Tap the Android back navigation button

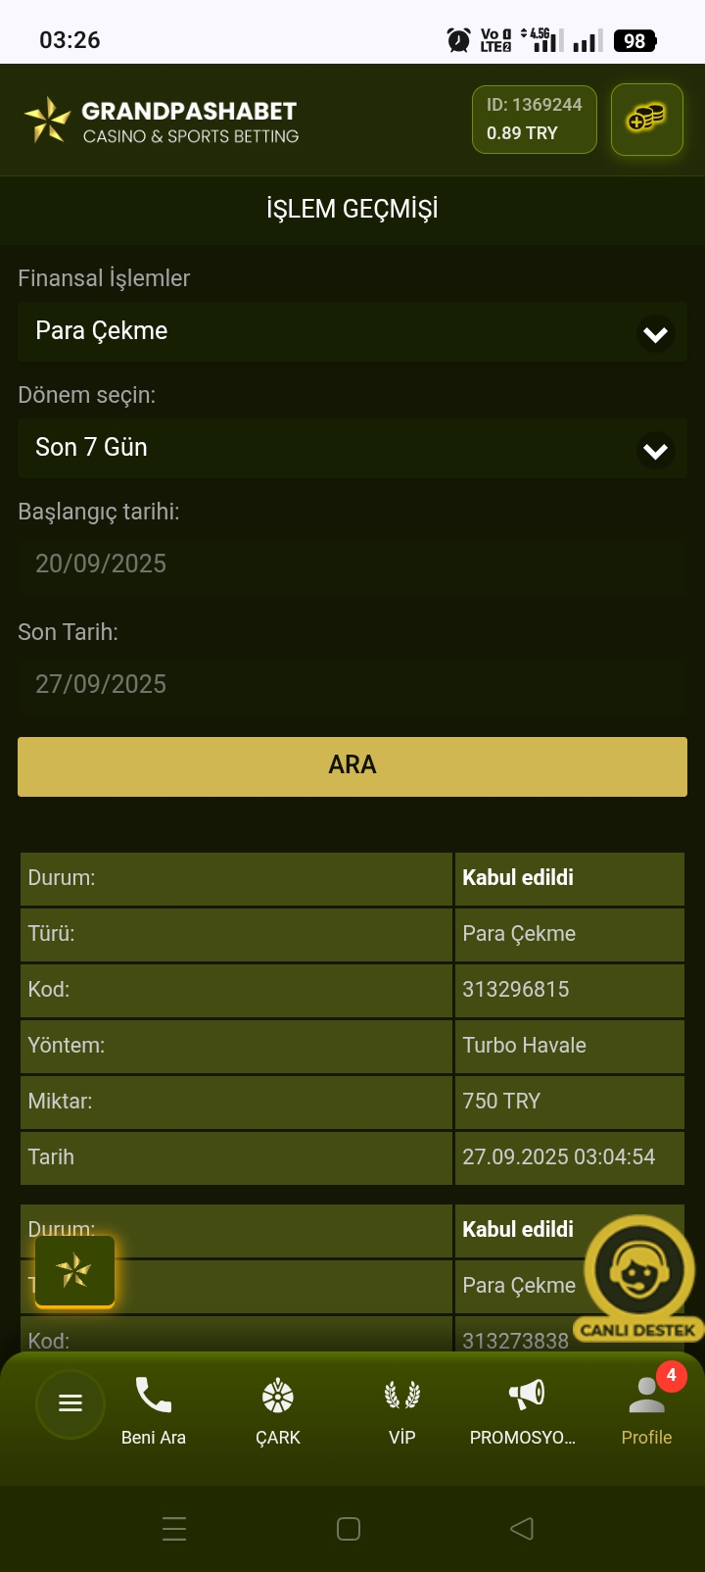point(522,1529)
